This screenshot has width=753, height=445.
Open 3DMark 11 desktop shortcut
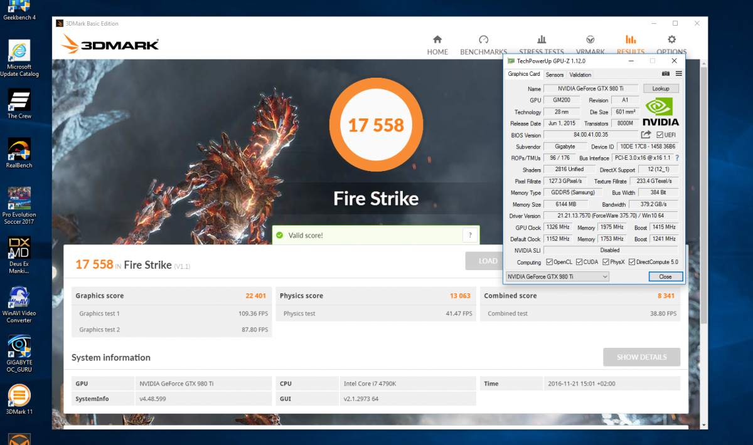19,399
